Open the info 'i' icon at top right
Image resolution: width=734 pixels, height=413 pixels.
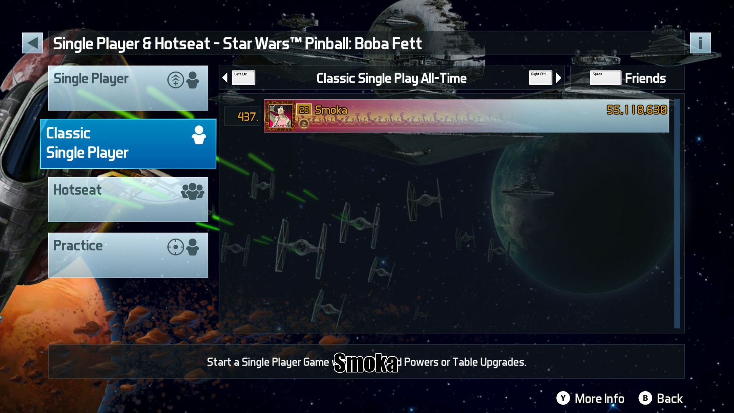(x=700, y=43)
